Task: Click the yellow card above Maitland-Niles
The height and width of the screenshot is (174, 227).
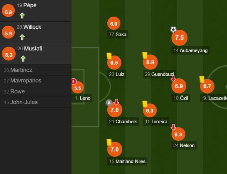Action: point(109,142)
